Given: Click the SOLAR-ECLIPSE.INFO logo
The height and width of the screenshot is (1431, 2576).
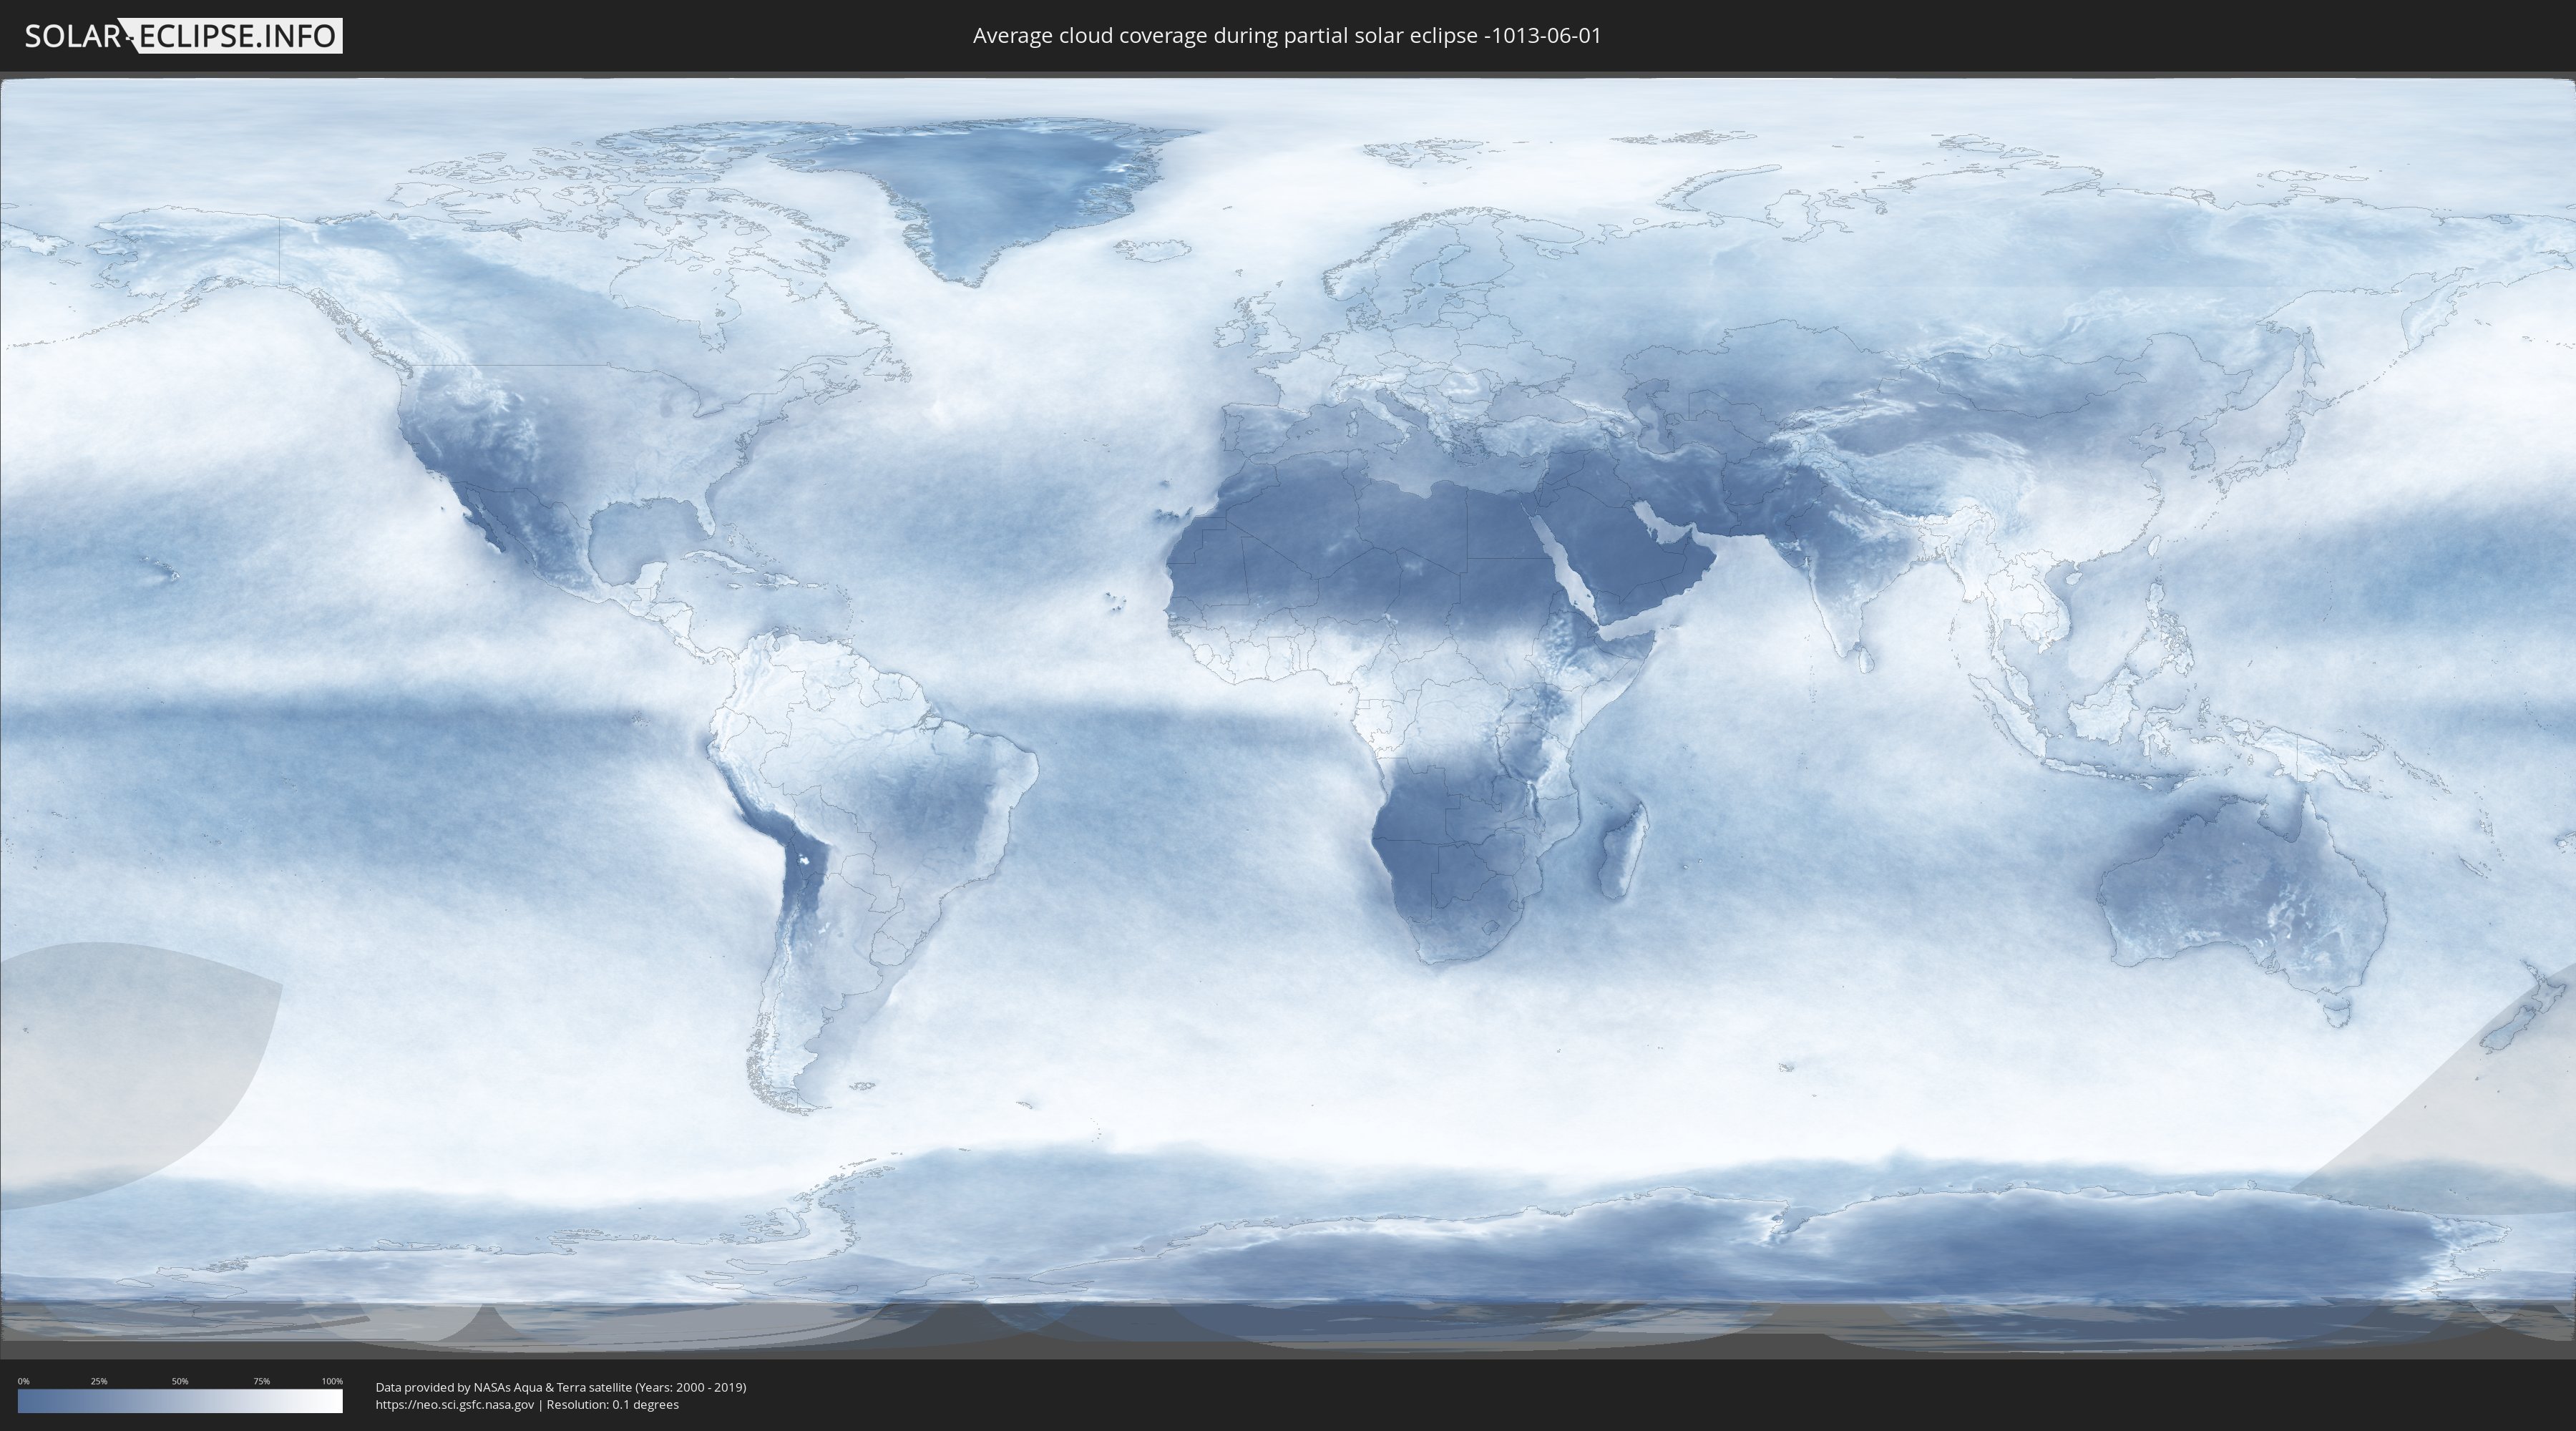Looking at the screenshot, I should [x=183, y=36].
